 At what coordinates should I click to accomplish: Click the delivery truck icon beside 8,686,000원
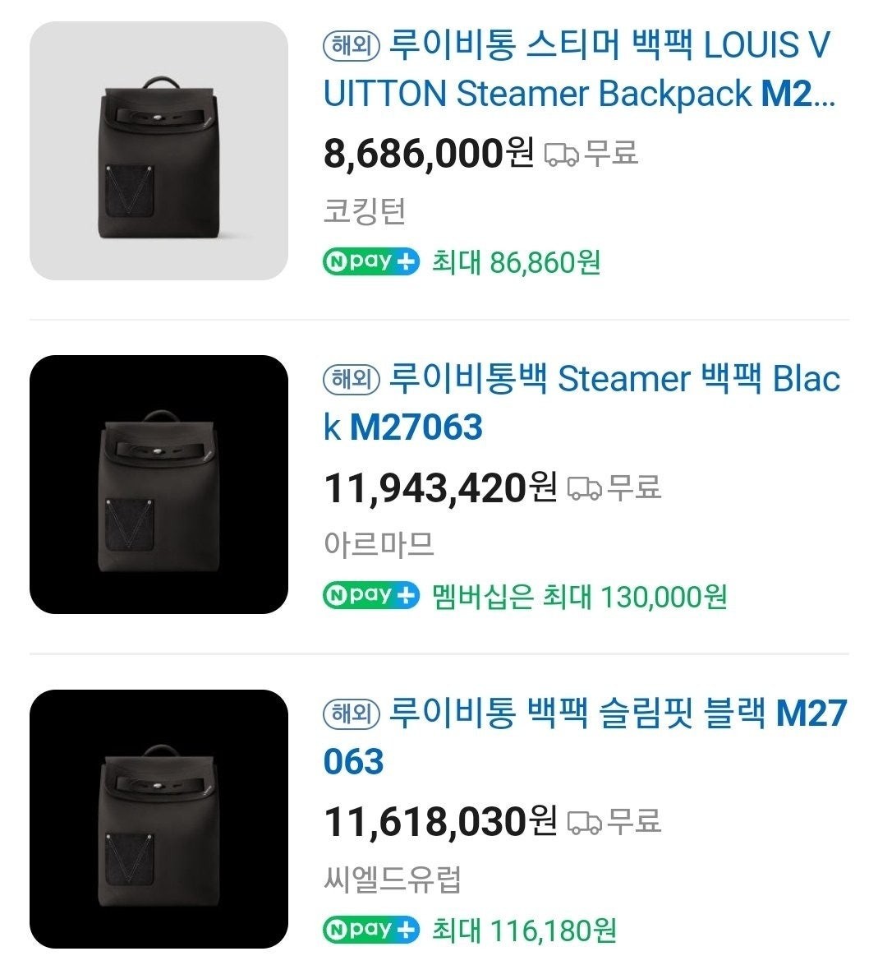[x=562, y=154]
